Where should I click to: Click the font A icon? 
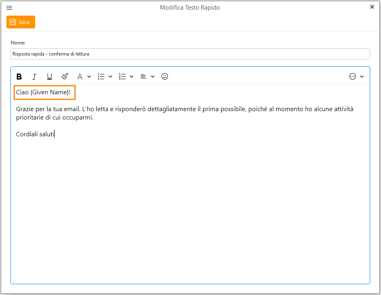80,76
